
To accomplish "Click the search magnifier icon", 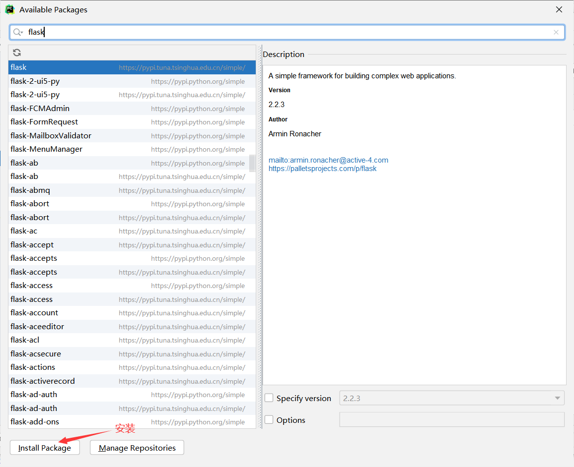I will coord(17,32).
